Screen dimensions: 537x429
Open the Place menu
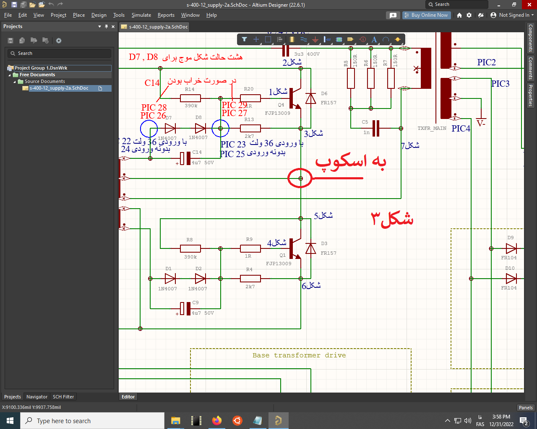pyautogui.click(x=79, y=15)
